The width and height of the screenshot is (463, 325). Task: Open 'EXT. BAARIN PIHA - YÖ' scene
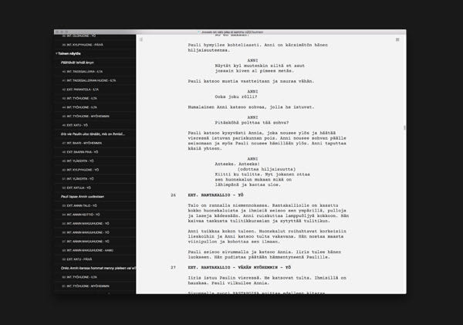(83, 152)
